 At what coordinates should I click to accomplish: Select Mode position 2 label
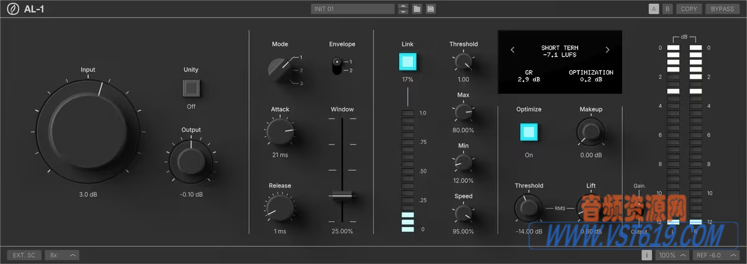[x=302, y=70]
